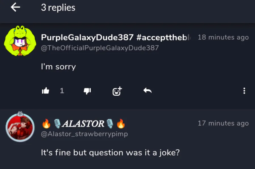Screen dimensions: 255x169
Task: Open the @Alastor_strawberrypimp handle
Action: tap(84, 134)
